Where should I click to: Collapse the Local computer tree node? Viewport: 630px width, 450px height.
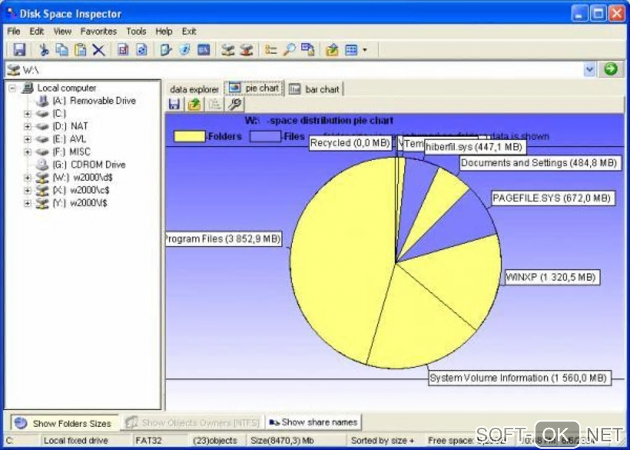pyautogui.click(x=12, y=88)
